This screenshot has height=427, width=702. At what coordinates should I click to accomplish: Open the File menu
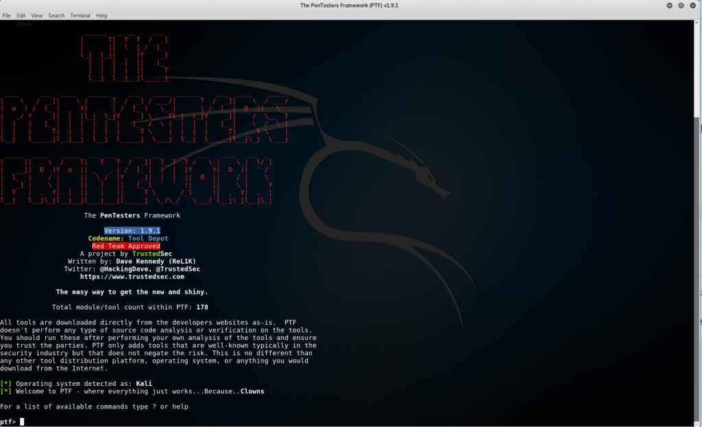pos(6,15)
